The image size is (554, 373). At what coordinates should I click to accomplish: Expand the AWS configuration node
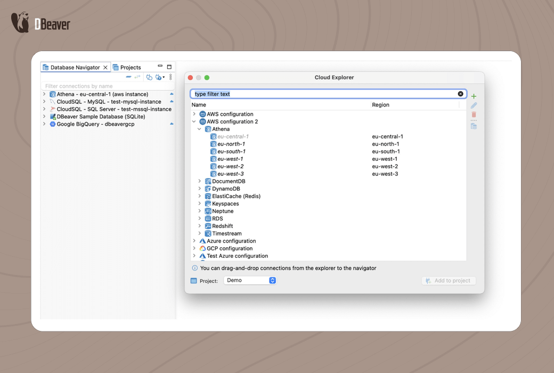[194, 114]
